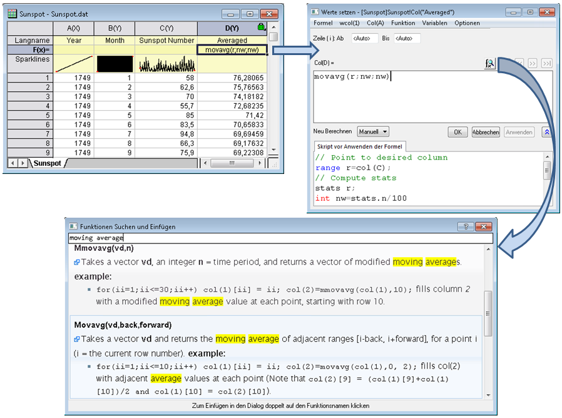Click worksheet vertical scroll up arrow
Image resolution: width=562 pixels, height=418 pixels.
[x=273, y=28]
